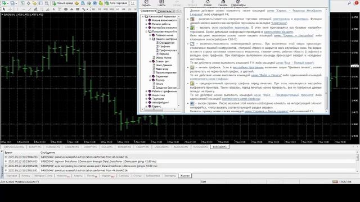Open a new chart from the toolbar
This screenshot has height=202, width=360.
tap(4, 3)
